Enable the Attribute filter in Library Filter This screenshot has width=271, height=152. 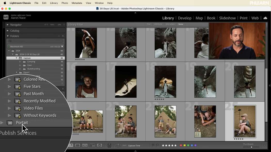(x=158, y=24)
